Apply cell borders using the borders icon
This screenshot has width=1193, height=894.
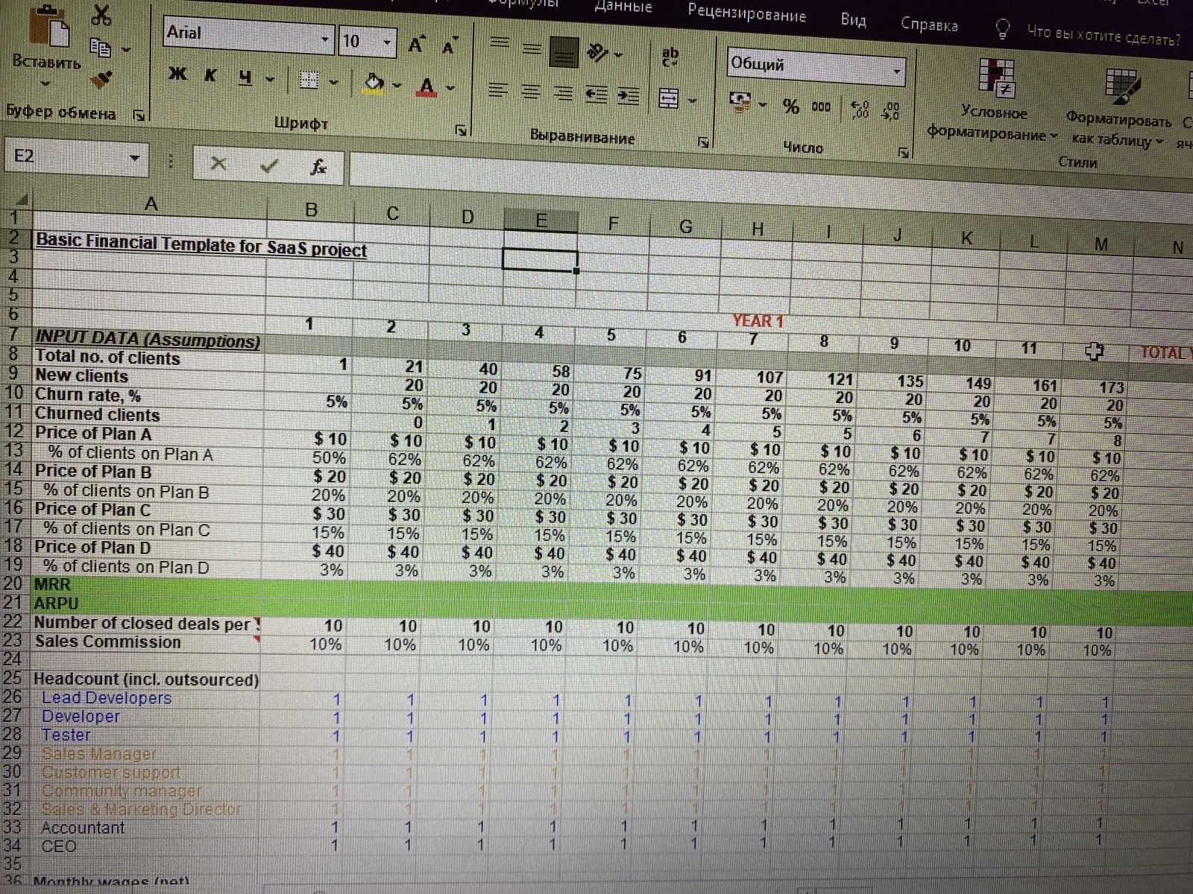pos(309,80)
